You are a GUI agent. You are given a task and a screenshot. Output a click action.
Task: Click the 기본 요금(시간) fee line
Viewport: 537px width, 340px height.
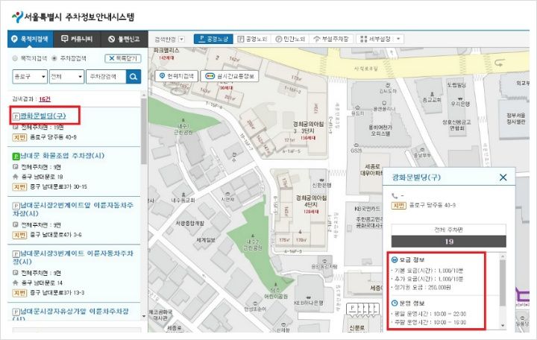click(x=428, y=271)
